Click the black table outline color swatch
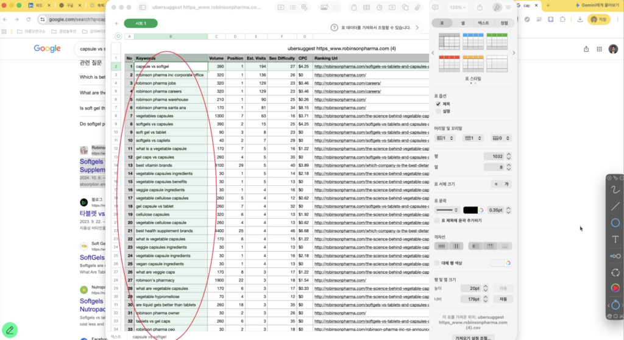The image size is (624, 340). pyautogui.click(x=470, y=210)
